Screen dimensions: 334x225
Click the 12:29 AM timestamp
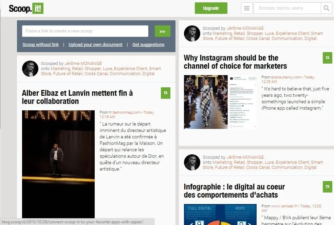(x=269, y=82)
